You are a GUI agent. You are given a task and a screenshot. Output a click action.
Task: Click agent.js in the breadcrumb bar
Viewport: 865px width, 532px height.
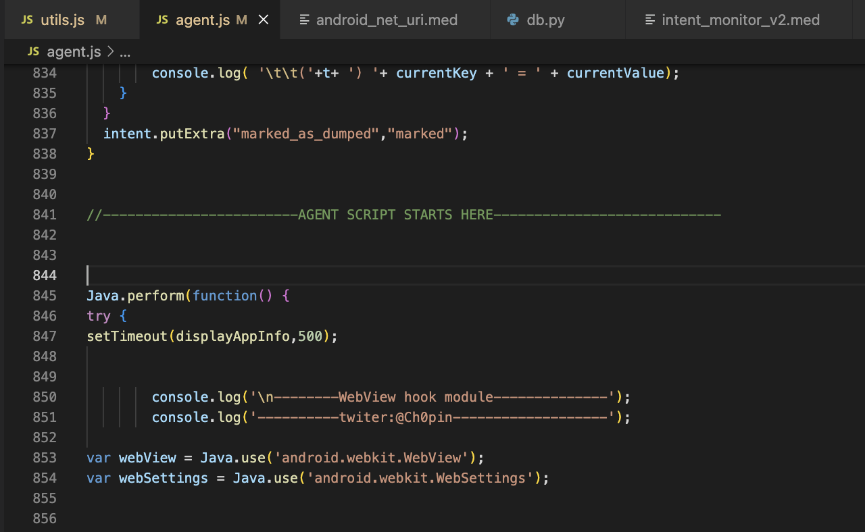click(x=74, y=52)
